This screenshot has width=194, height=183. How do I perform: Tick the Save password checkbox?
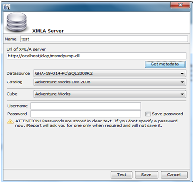148,114
